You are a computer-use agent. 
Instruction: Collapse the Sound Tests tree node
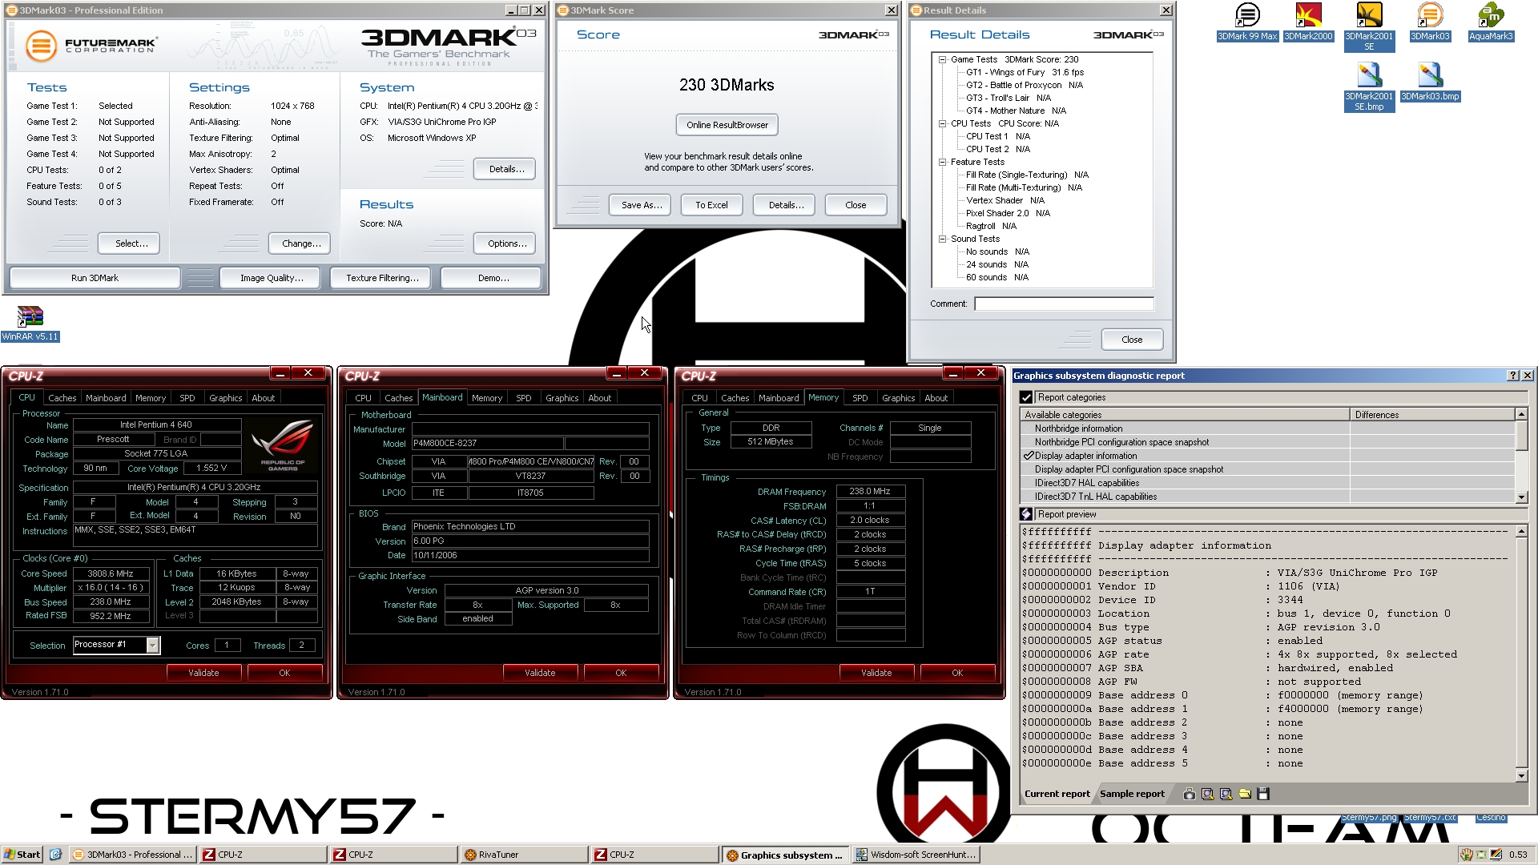click(943, 239)
